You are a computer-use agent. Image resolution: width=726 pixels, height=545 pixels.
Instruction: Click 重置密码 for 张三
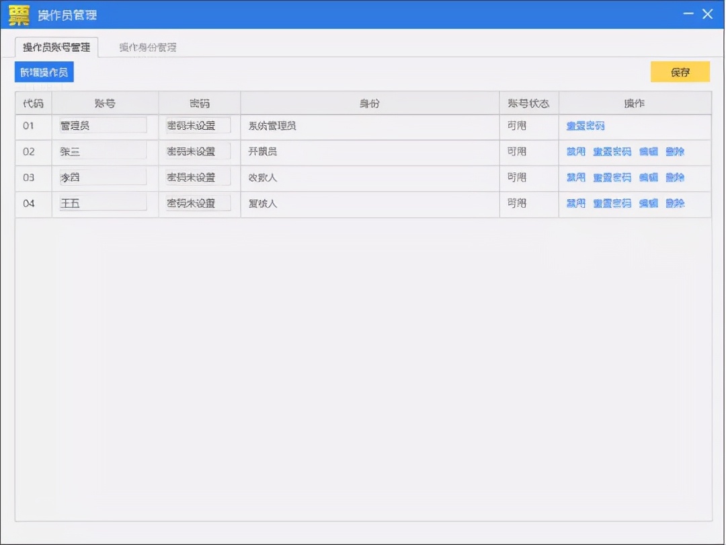pos(612,151)
